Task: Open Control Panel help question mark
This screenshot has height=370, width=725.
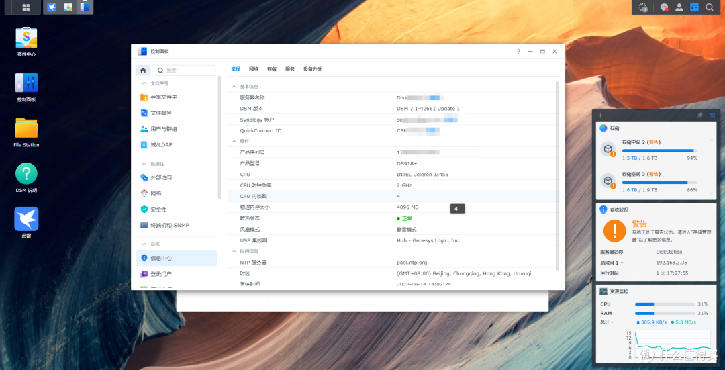Action: 518,51
